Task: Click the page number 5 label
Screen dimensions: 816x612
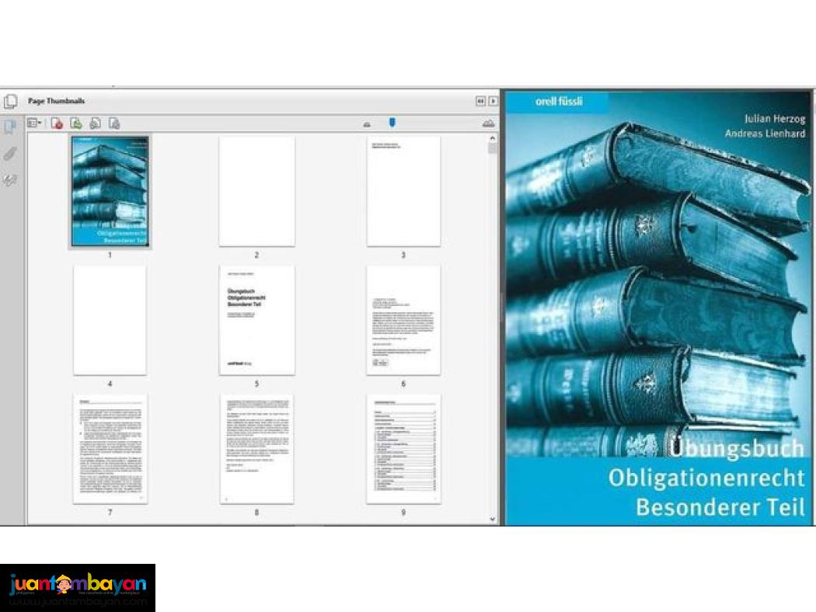Action: 256,384
